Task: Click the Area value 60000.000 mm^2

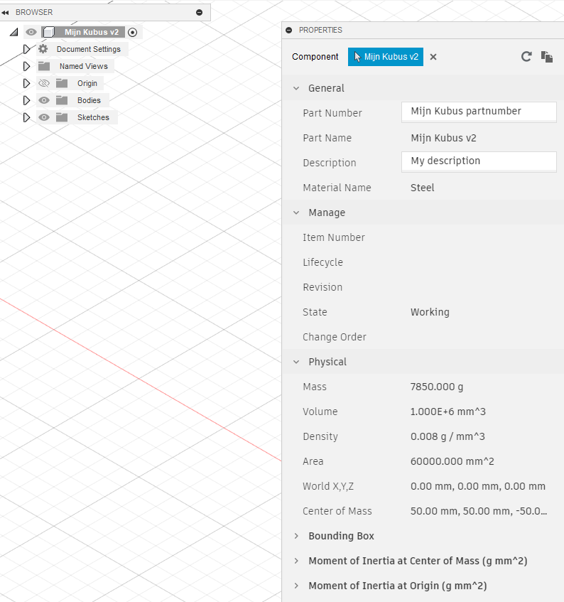Action: tap(452, 461)
